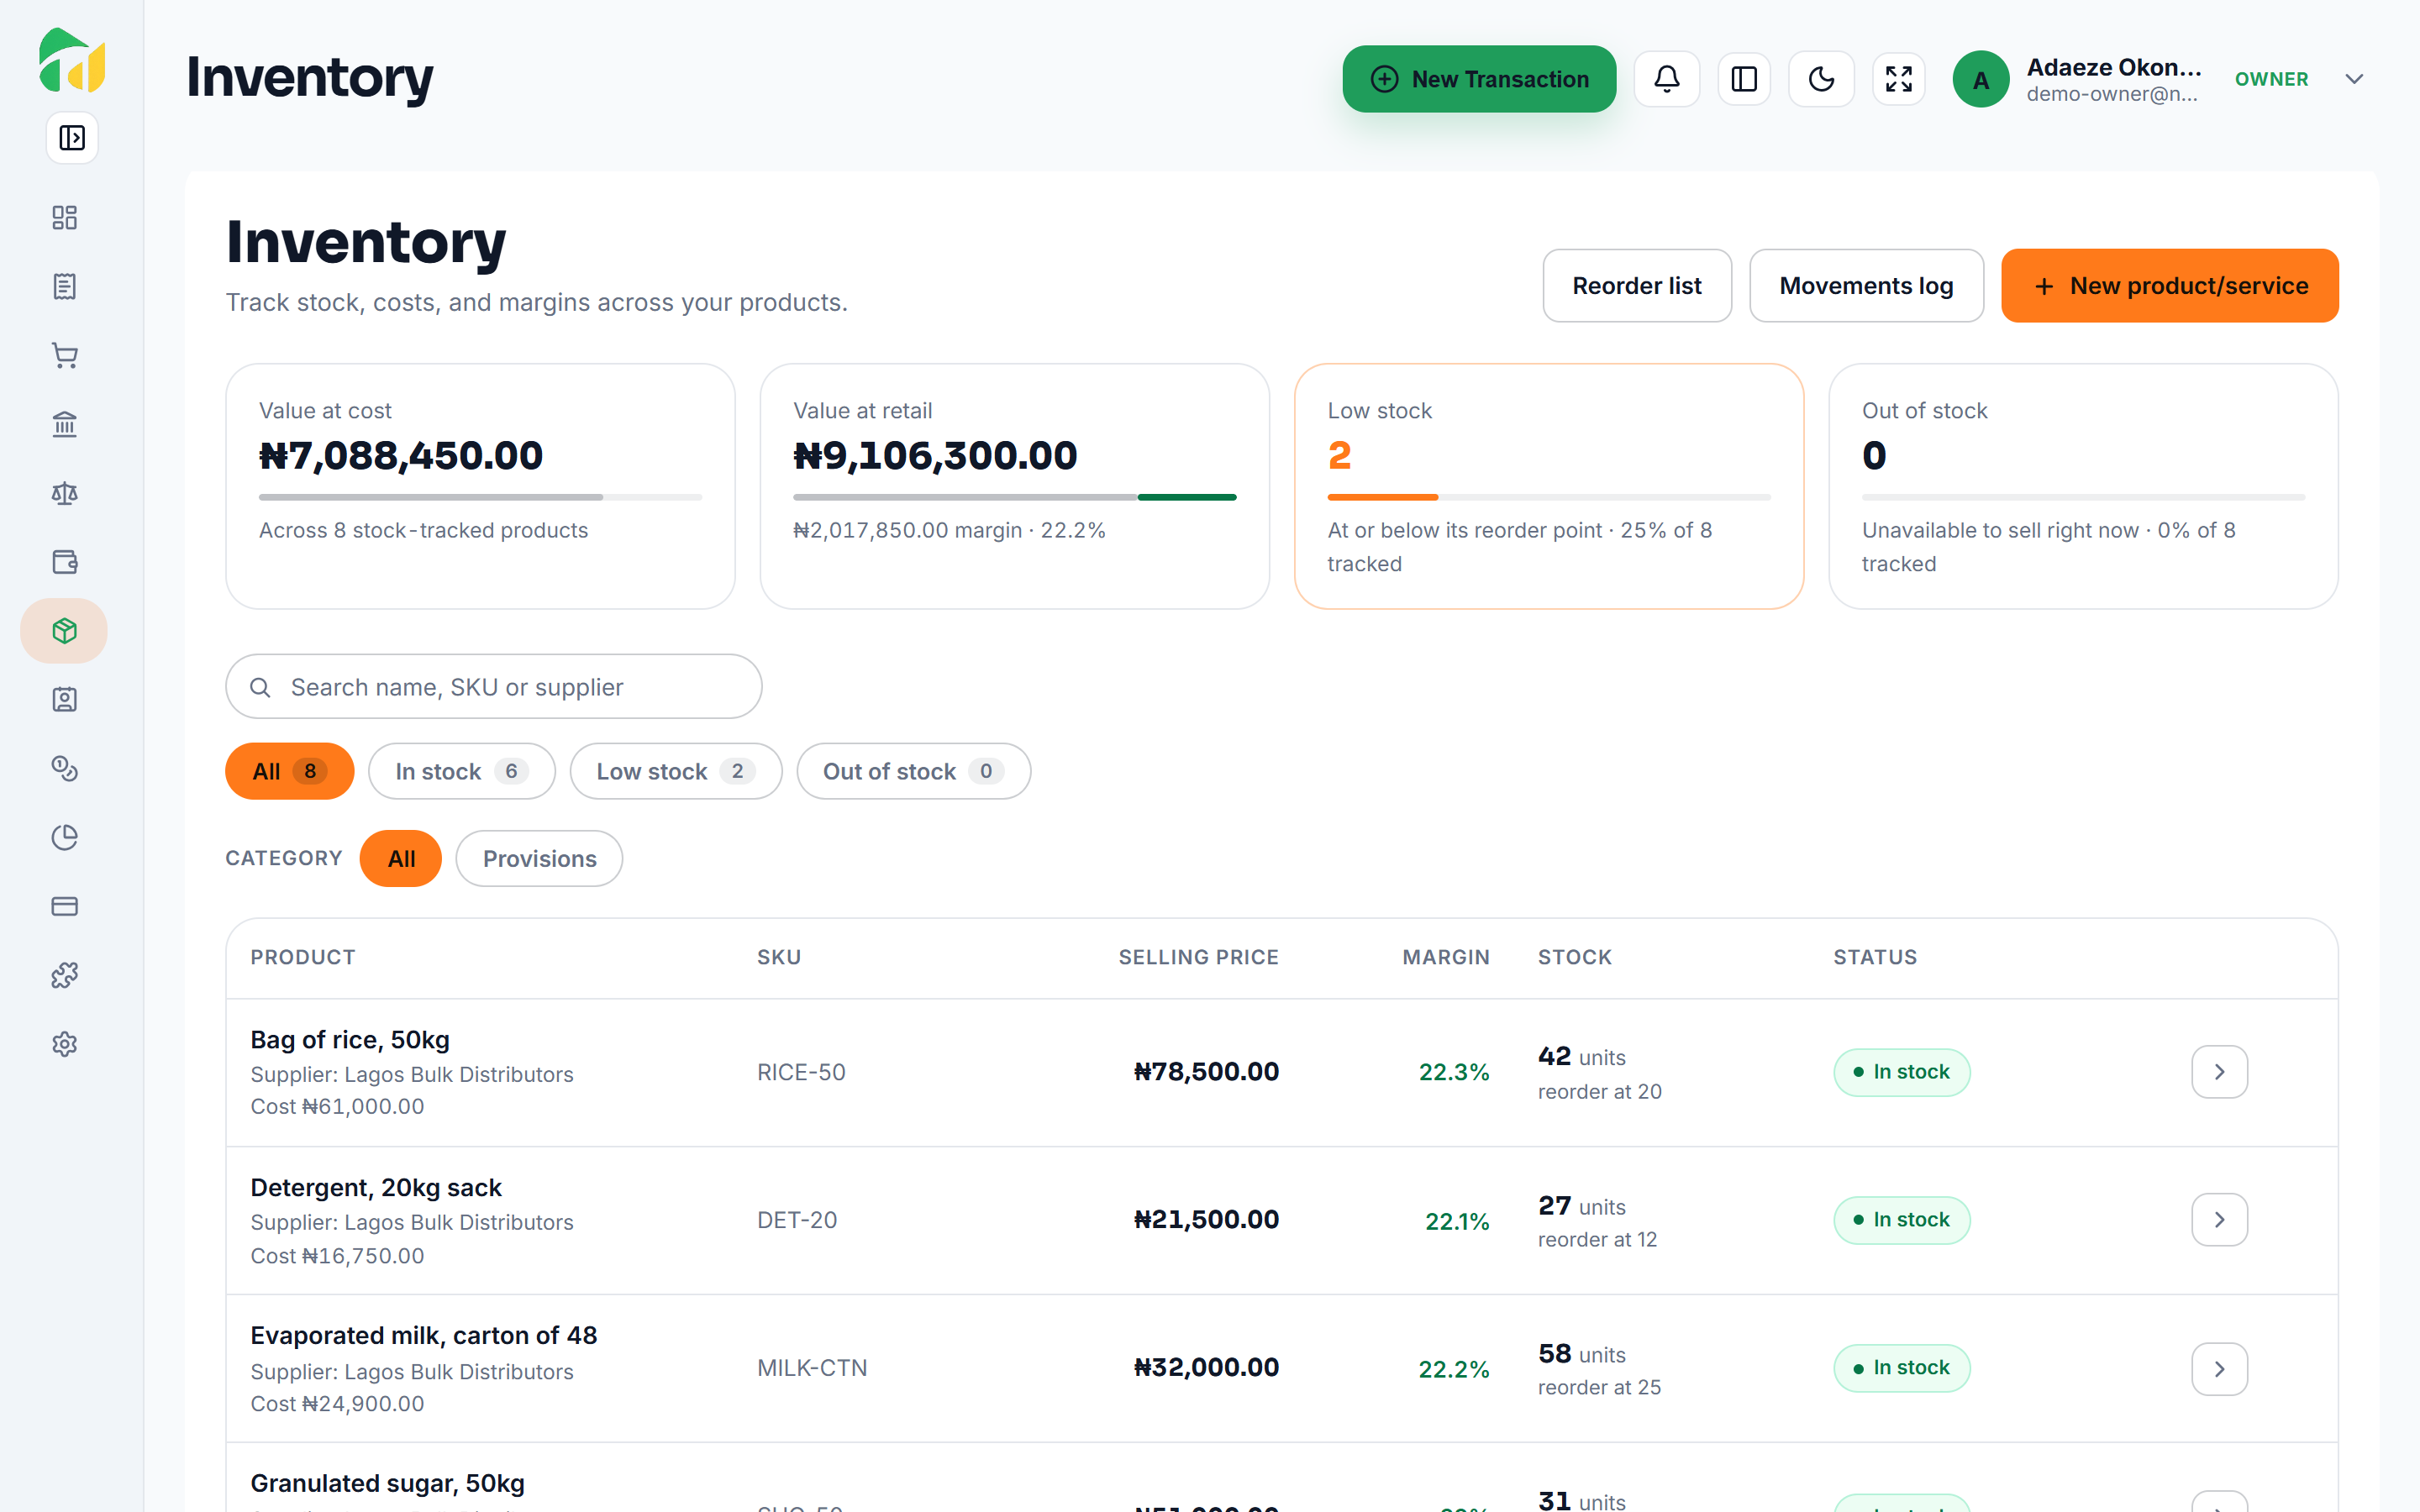Open the wallet icon in sidebar
Viewport: 2420px width, 1512px height.
[65, 562]
